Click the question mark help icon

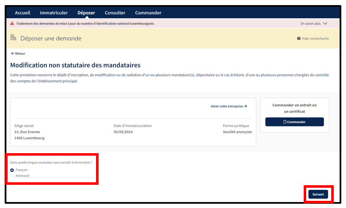299,38
